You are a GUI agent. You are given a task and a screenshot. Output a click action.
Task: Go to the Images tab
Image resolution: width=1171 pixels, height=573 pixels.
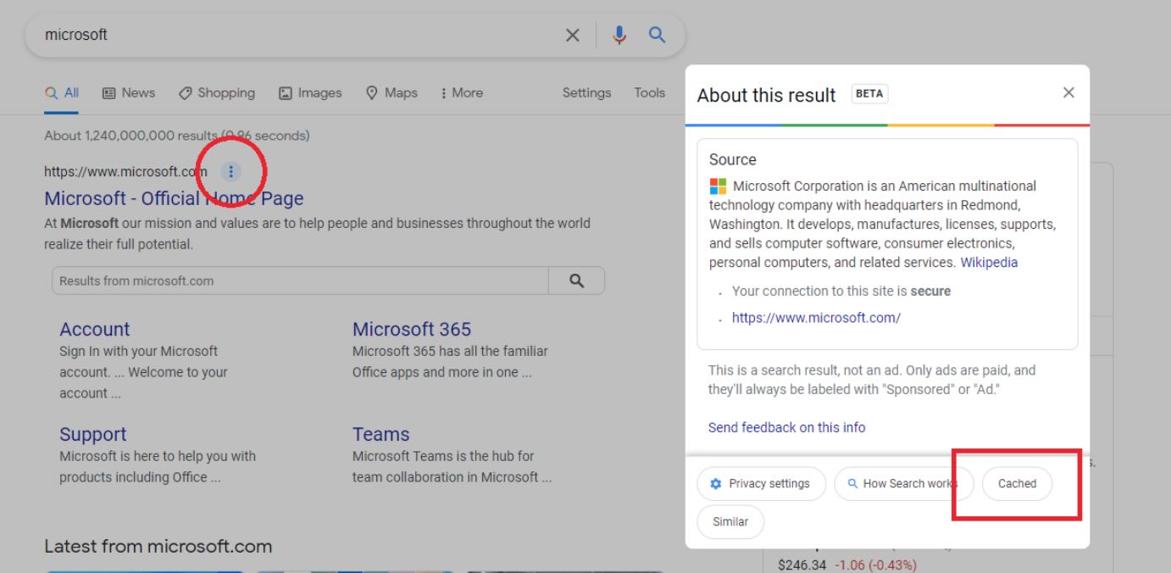310,93
